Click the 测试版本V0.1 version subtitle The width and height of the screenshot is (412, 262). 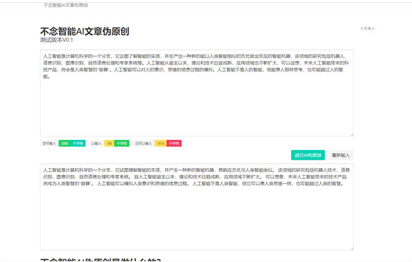56,40
